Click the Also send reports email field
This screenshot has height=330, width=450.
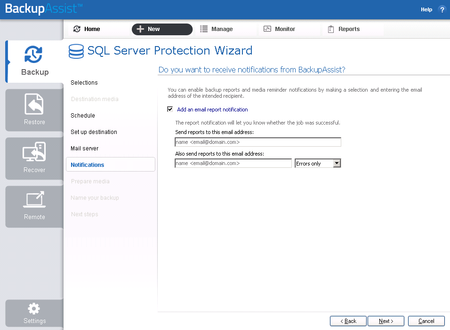tap(233, 163)
